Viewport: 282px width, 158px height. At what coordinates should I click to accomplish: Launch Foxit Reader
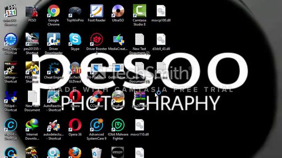click(x=96, y=11)
